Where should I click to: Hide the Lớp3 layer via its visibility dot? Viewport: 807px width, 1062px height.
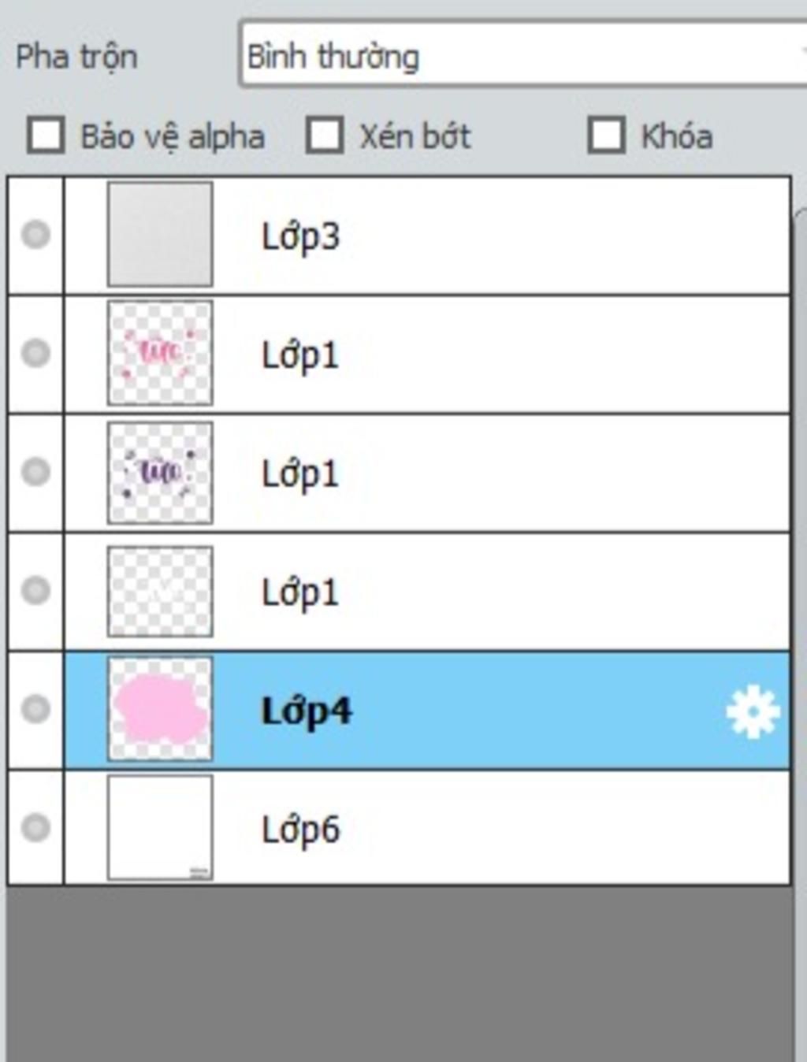(35, 234)
